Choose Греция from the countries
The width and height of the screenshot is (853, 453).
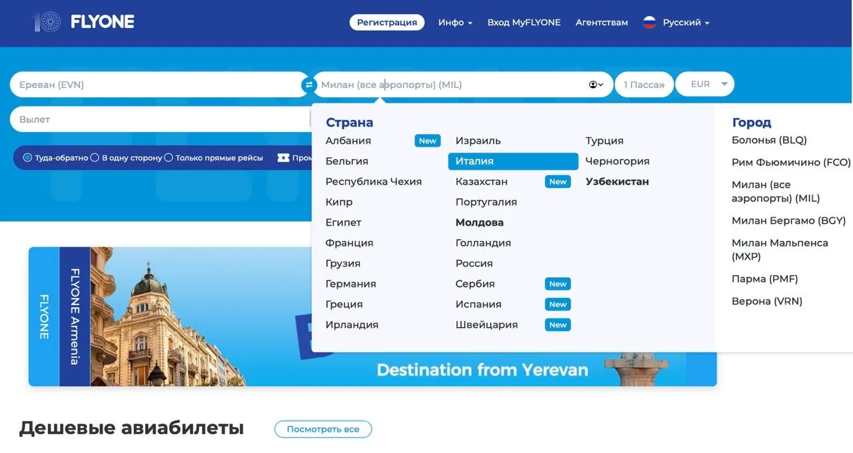tap(344, 304)
